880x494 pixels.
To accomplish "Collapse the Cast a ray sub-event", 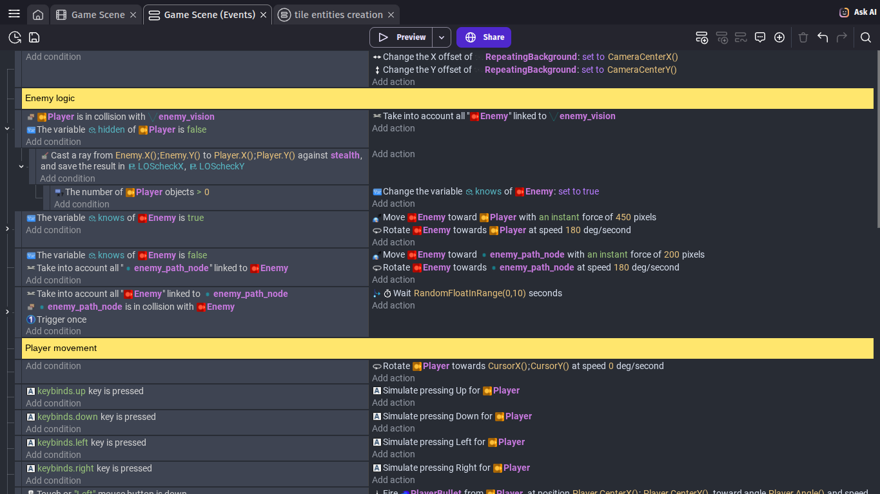I will click(x=21, y=166).
